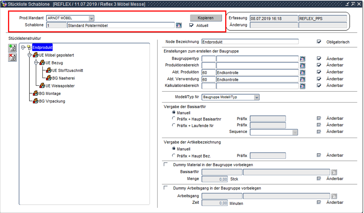Click the delete node icon with red X
Screen dimensions: 364x213
tap(12, 57)
